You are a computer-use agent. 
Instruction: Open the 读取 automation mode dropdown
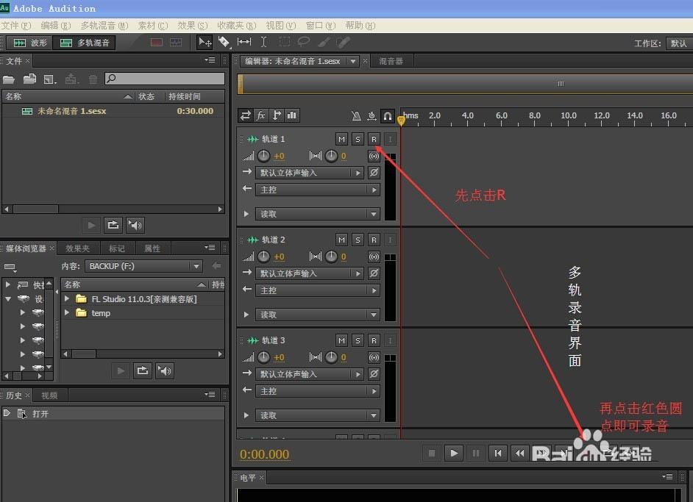(316, 213)
